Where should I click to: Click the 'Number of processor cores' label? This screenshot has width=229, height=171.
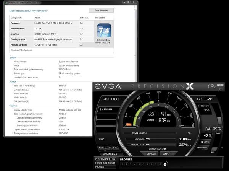click(x=26, y=77)
